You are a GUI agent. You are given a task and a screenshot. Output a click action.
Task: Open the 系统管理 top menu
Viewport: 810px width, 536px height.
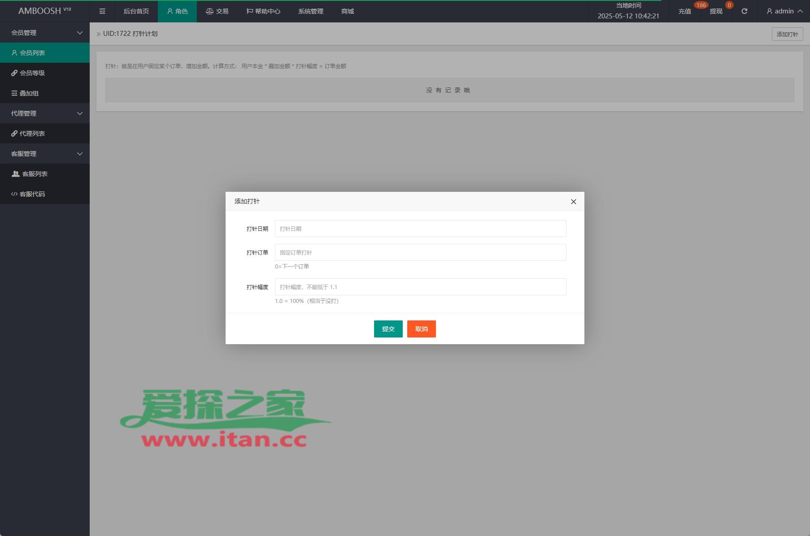click(x=310, y=11)
